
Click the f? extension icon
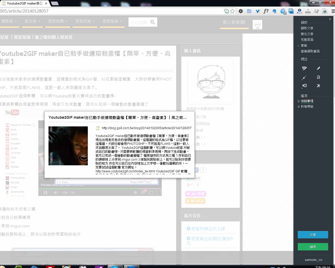(266, 11)
